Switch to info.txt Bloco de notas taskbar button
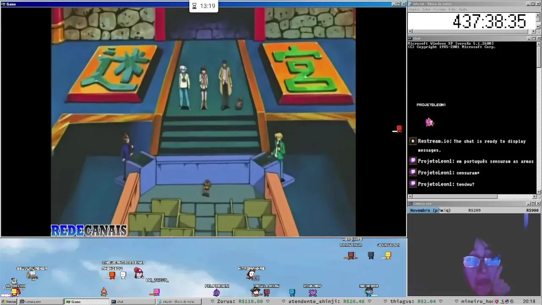Screen dimensions: 542x305 178,302
